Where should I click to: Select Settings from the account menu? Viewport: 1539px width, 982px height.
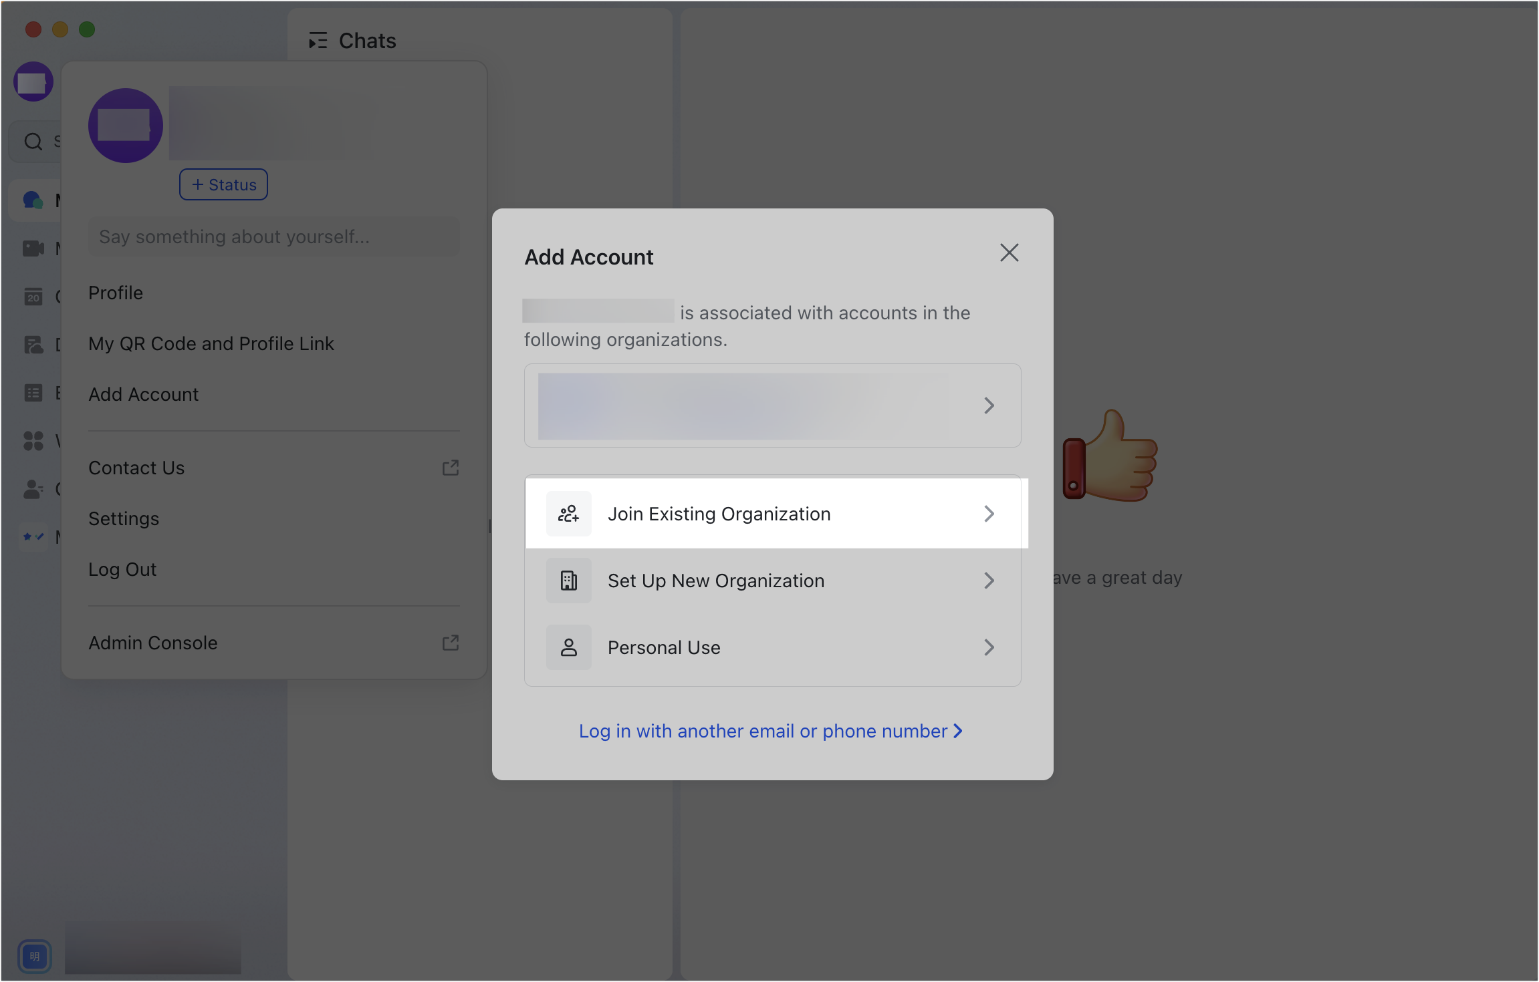124,518
